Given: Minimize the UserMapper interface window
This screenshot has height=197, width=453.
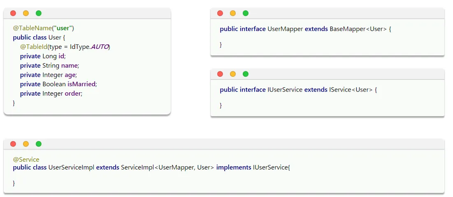Looking at the screenshot, I should point(233,13).
